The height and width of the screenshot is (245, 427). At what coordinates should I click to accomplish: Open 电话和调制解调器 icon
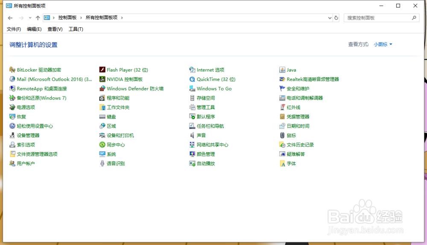282,98
